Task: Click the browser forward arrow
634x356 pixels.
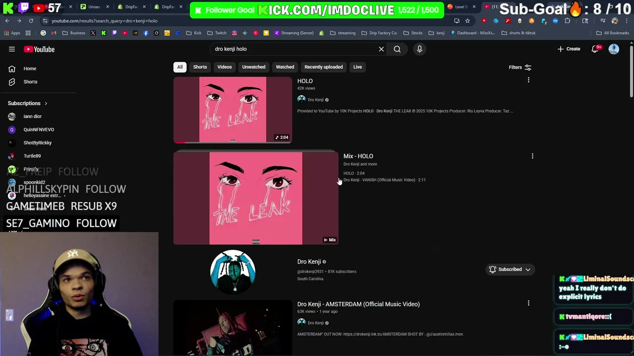Action: [19, 21]
